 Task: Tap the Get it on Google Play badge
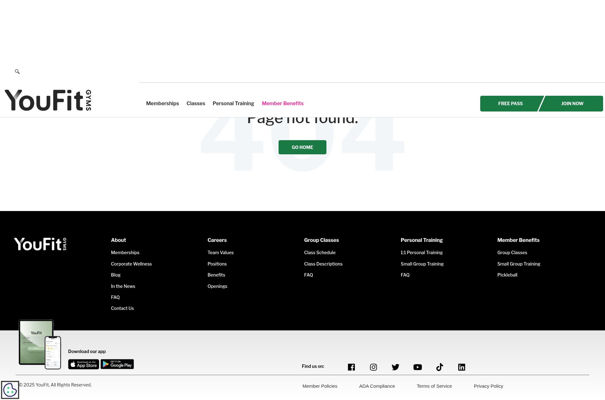(117, 364)
